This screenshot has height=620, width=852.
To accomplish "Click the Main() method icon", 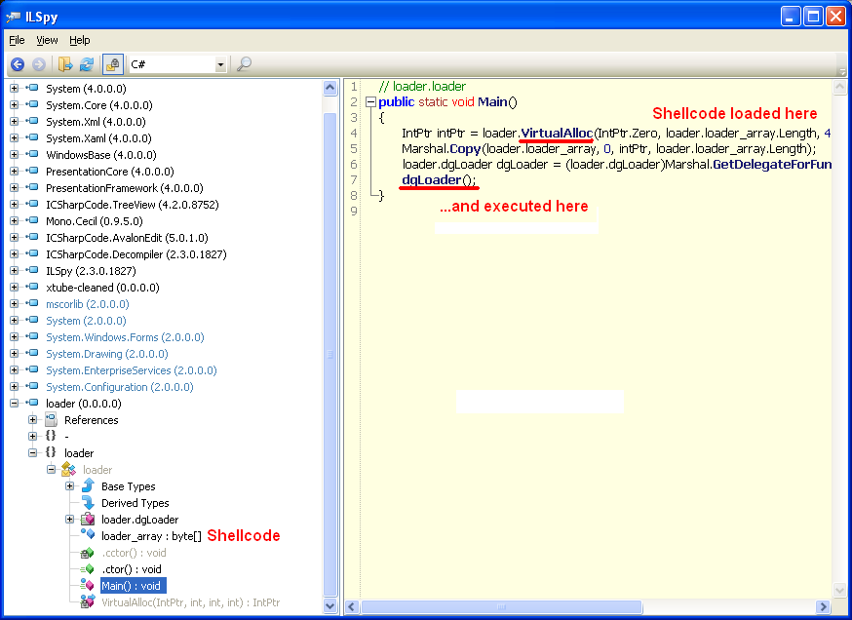I will click(87, 586).
